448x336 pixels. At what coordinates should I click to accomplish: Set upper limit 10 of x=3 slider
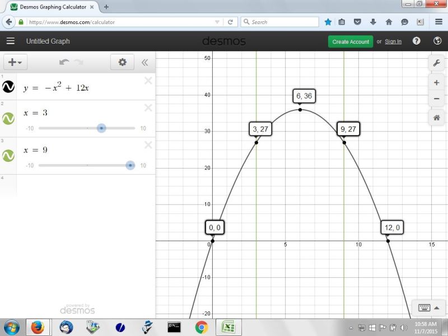click(143, 128)
